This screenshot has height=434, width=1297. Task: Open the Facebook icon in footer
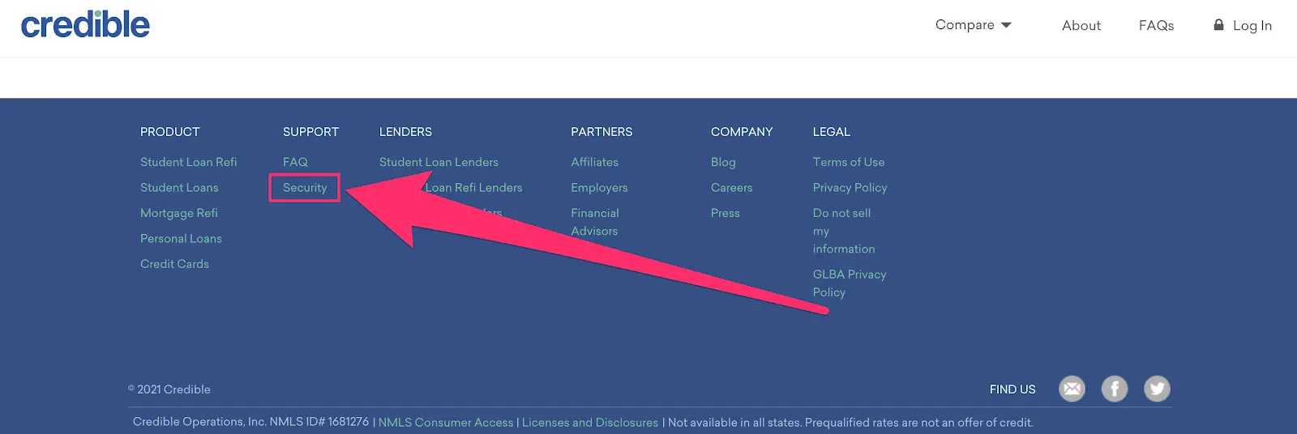(x=1115, y=389)
